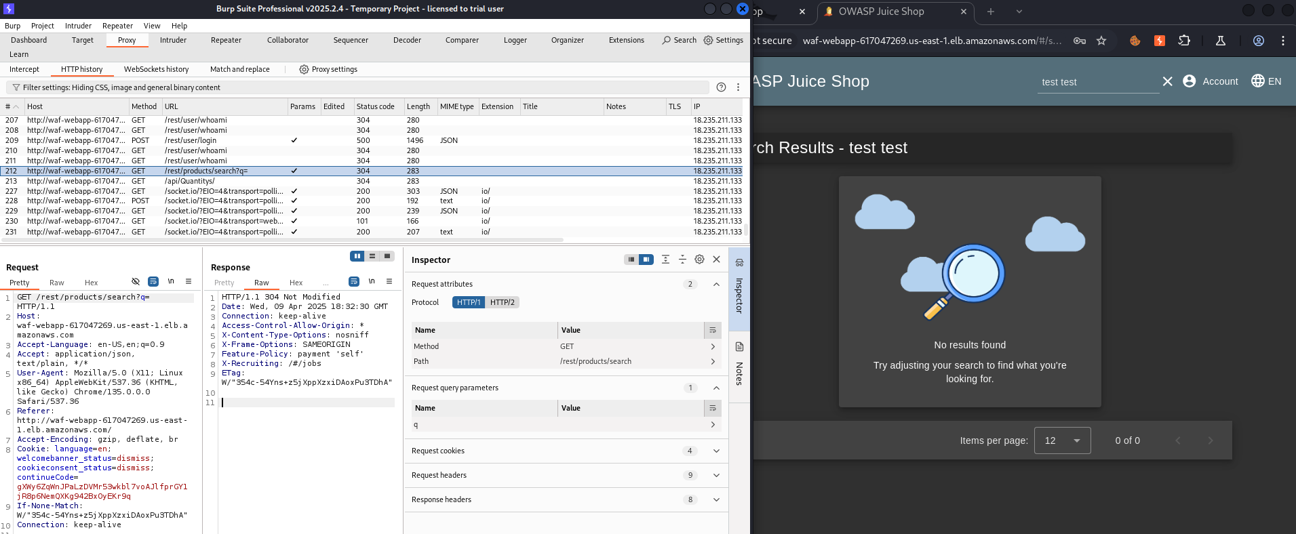Open the Decoder tab

407,40
